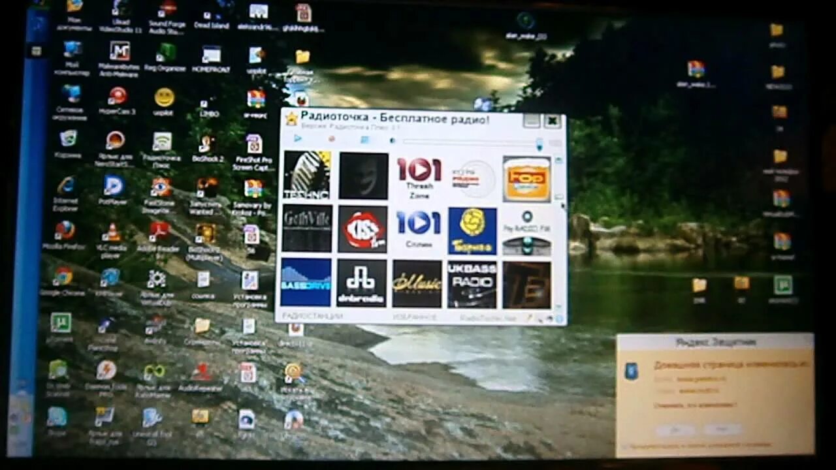Click the right button in Yandex Защитник popup
Image resolution: width=836 pixels, height=470 pixels.
[x=722, y=430]
